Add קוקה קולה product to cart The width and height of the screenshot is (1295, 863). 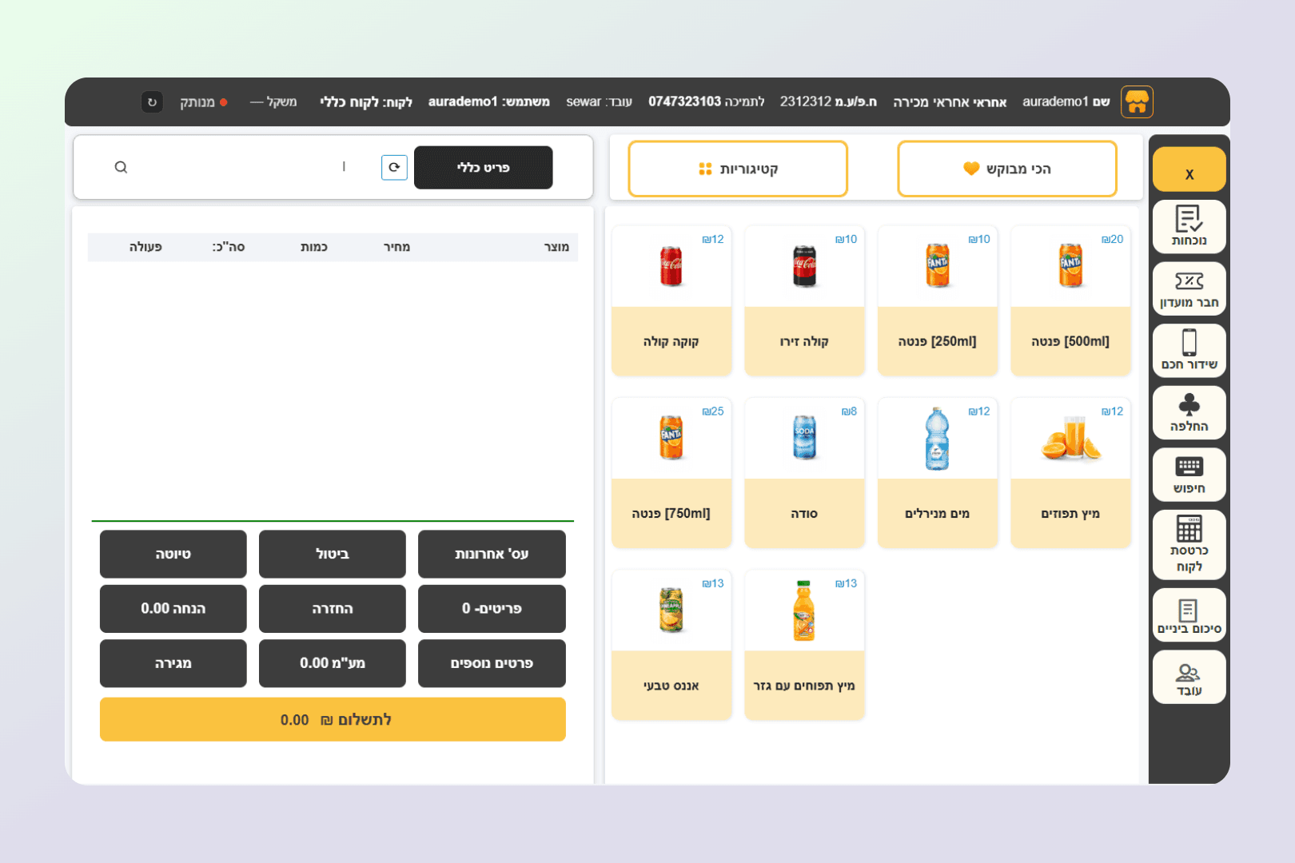click(x=671, y=300)
